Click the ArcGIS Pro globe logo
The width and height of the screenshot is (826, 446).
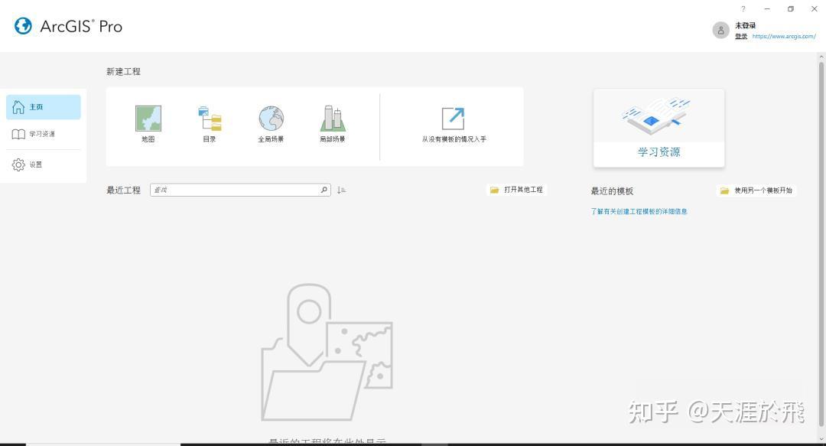(23, 25)
